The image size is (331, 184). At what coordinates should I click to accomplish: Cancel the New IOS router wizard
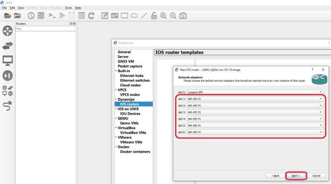(316, 176)
